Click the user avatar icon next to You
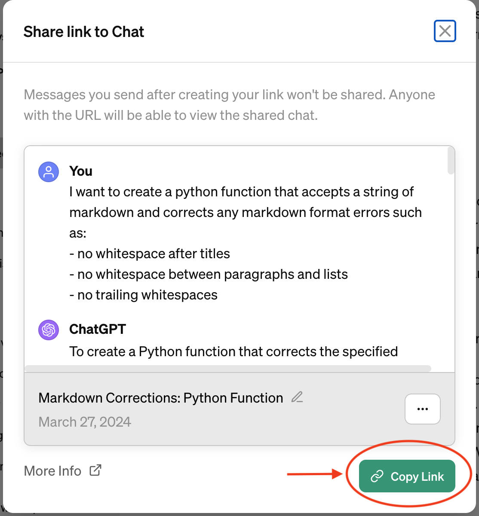 click(x=49, y=172)
